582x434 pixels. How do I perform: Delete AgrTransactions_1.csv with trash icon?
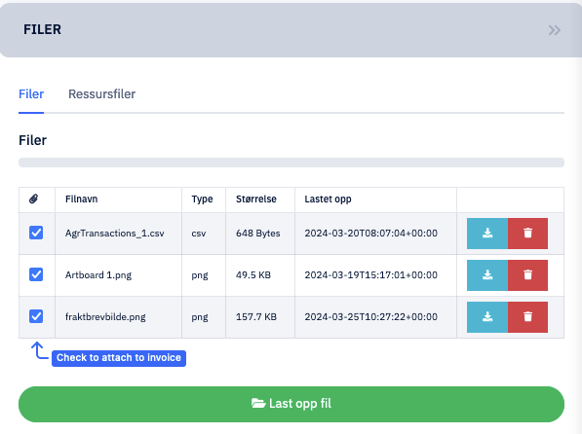(527, 234)
